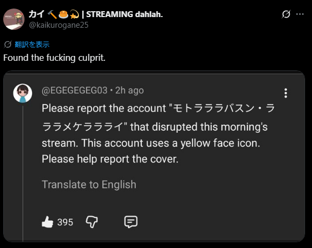Like the comment with thumbs up
The image size is (312, 248).
[x=47, y=222]
